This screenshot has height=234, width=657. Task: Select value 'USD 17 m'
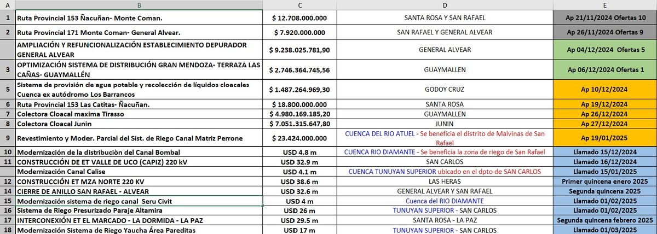299,230
